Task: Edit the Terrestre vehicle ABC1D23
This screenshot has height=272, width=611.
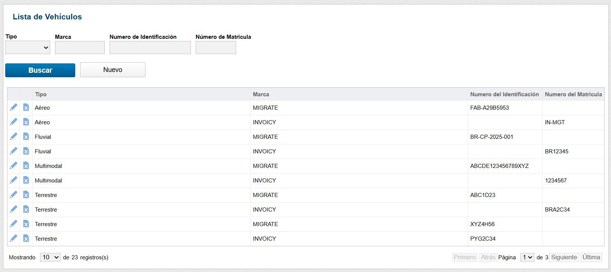Action: 13,195
